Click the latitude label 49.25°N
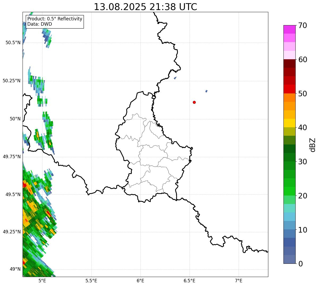This screenshot has width=319, height=286. [x=11, y=232]
